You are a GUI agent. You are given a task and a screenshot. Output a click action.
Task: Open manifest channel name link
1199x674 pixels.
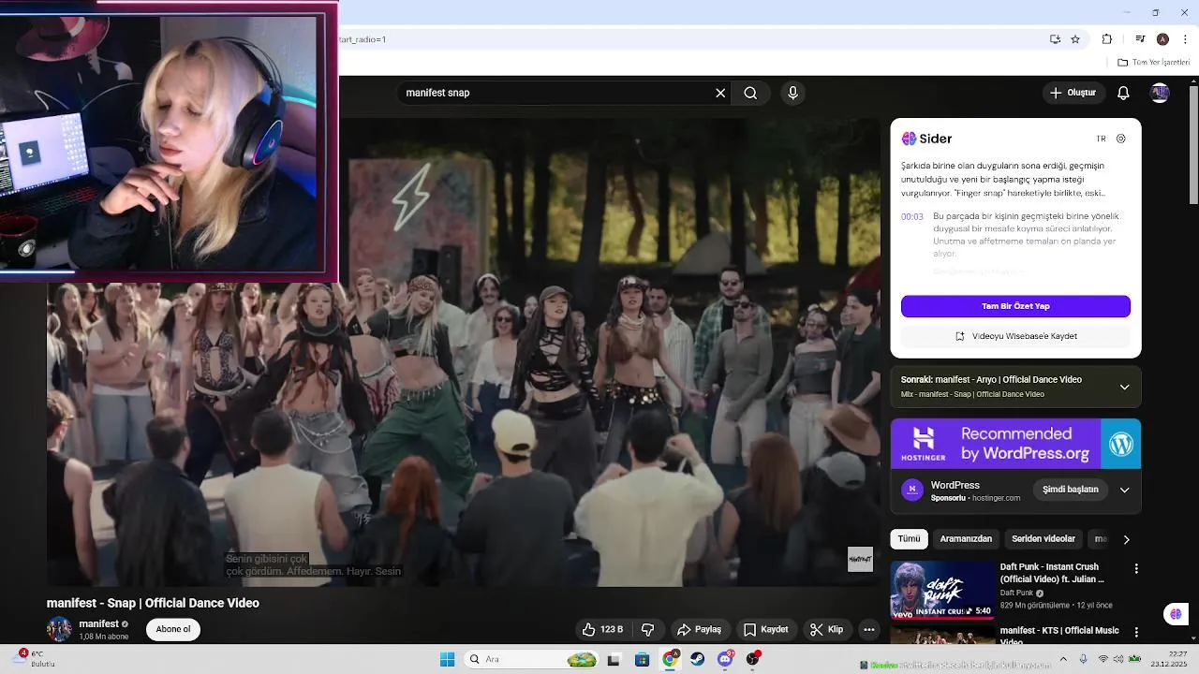(x=98, y=623)
